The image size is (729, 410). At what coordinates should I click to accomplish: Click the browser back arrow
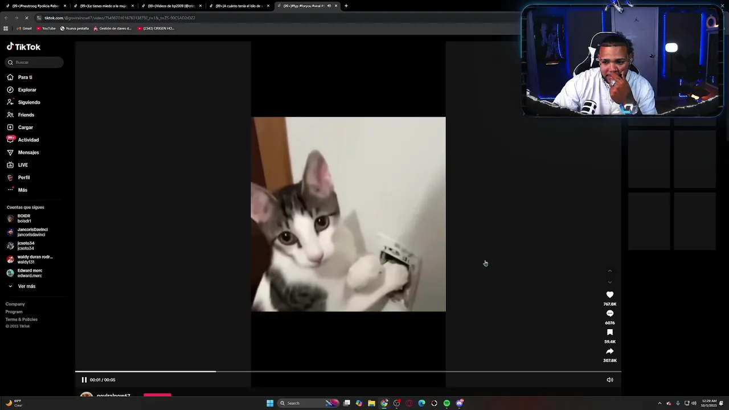tap(6, 18)
